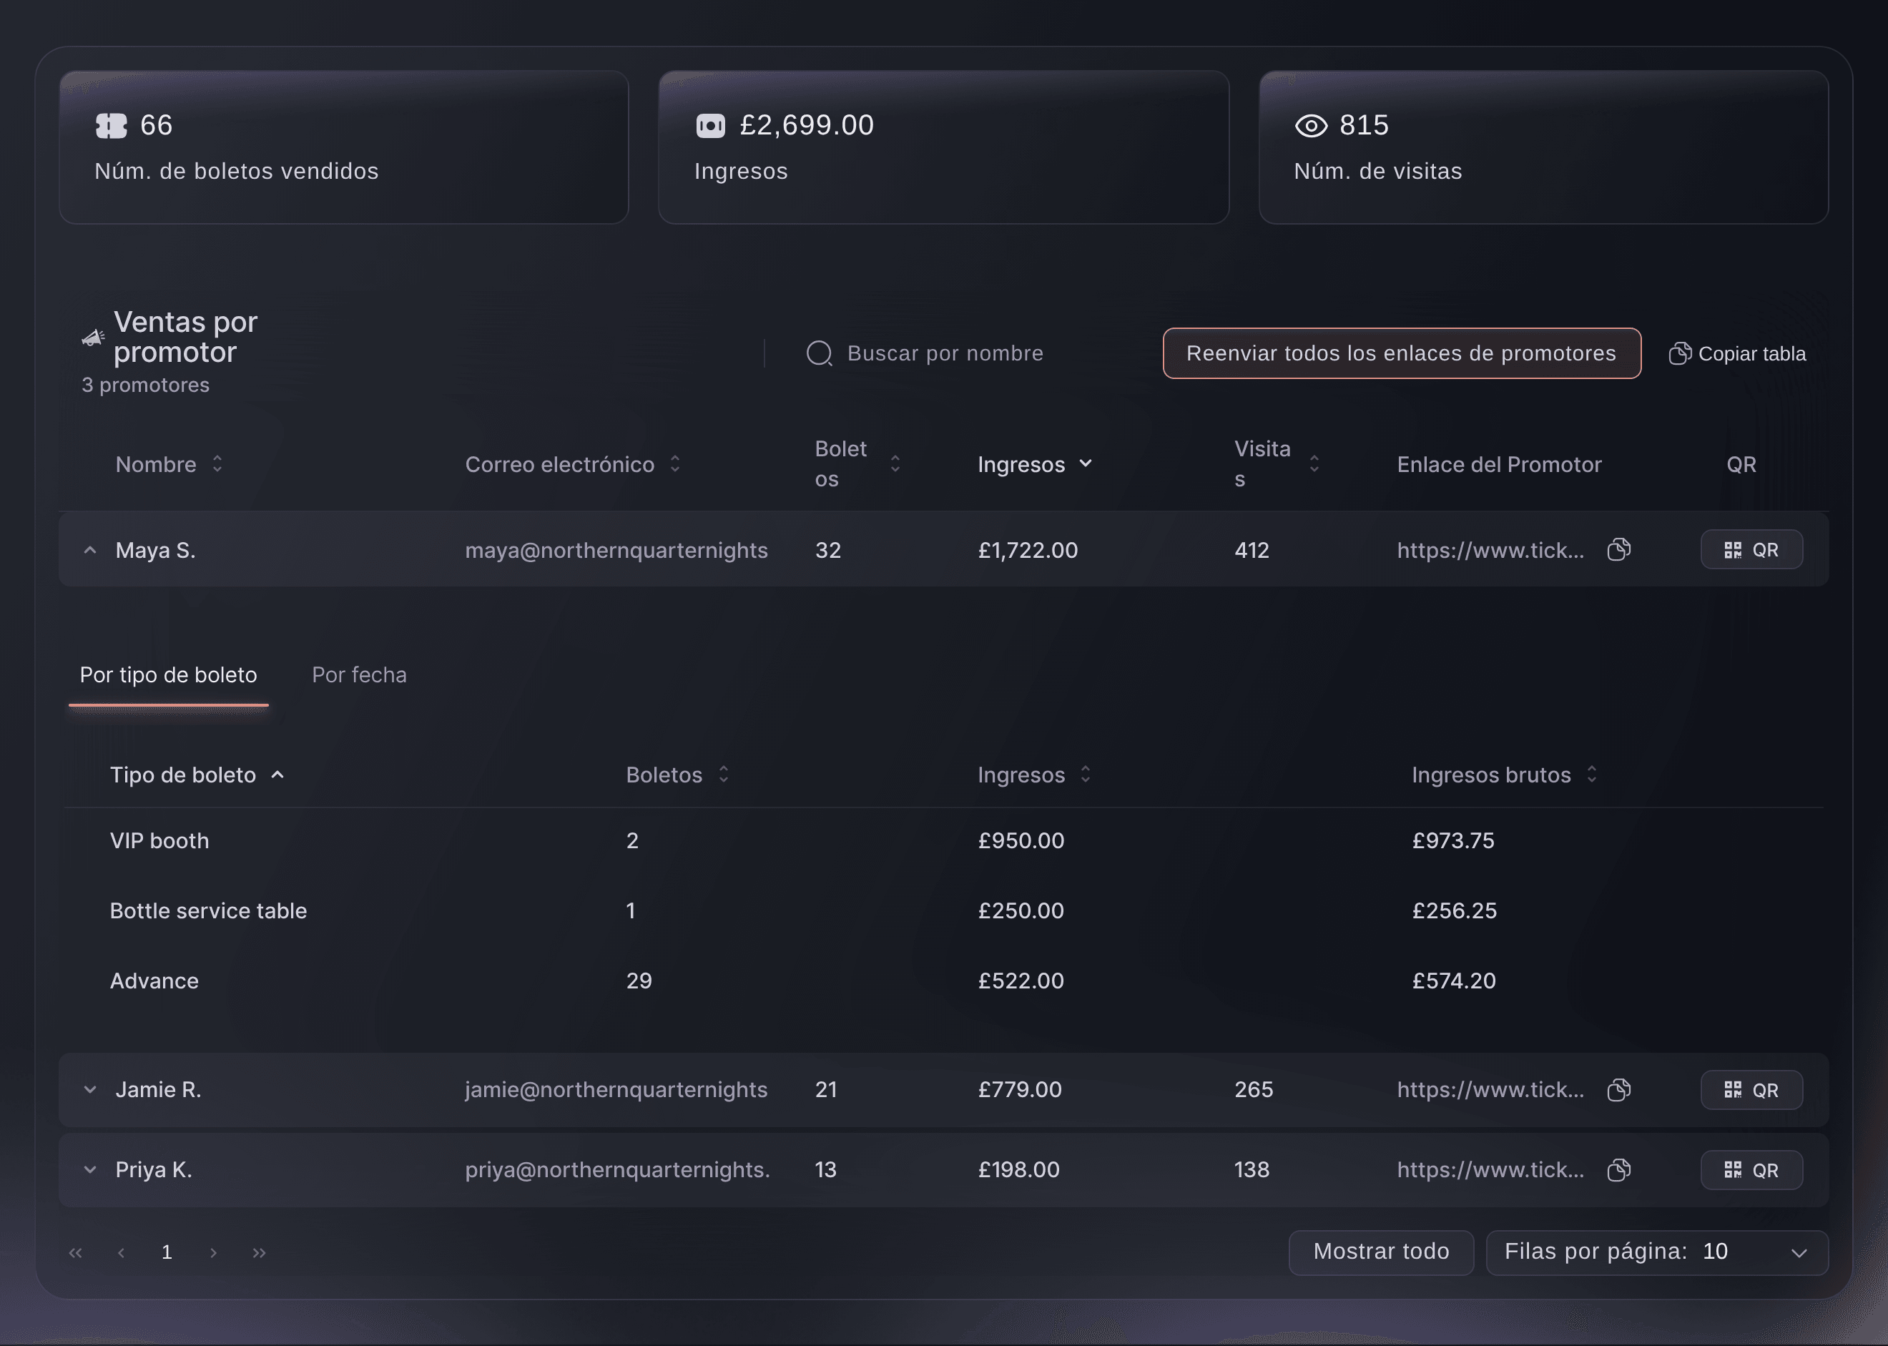Expand the Priya K. row
Screen dimensions: 1888x1346
[90, 1169]
